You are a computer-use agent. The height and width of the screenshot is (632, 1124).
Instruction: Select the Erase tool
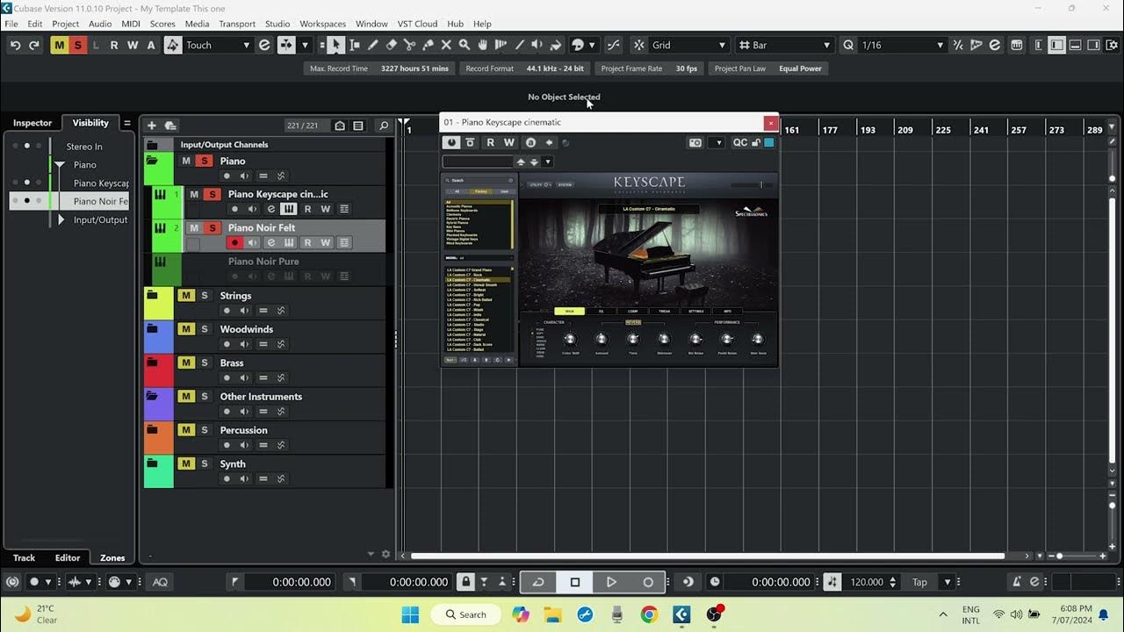click(x=391, y=45)
